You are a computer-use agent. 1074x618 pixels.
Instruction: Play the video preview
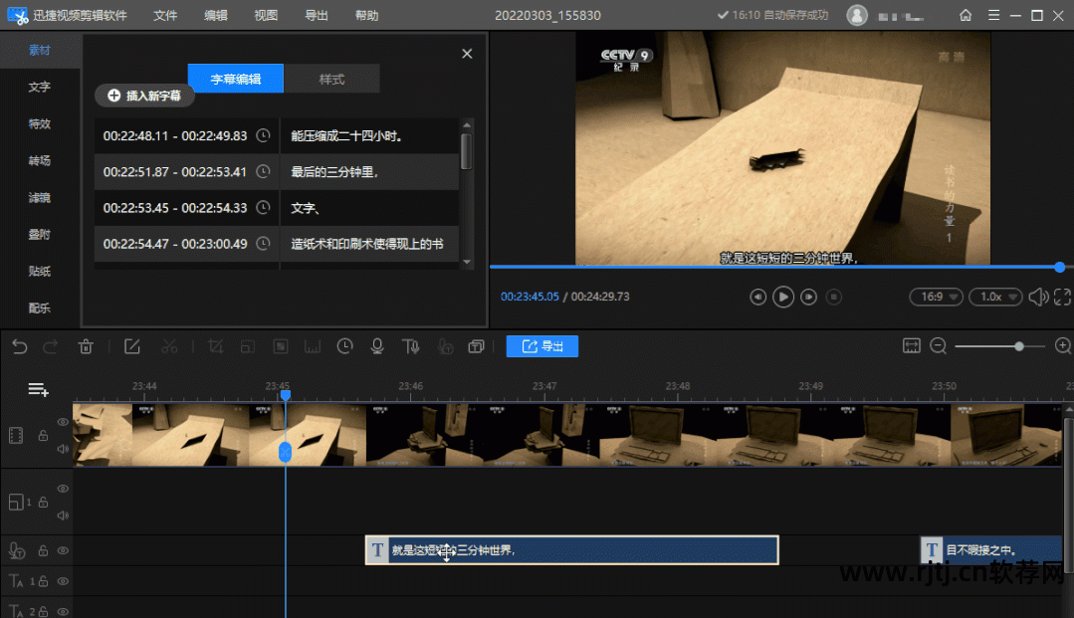[783, 297]
